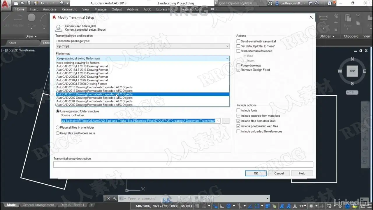Click the Save icon in Quick Access toolbar

(29, 3)
